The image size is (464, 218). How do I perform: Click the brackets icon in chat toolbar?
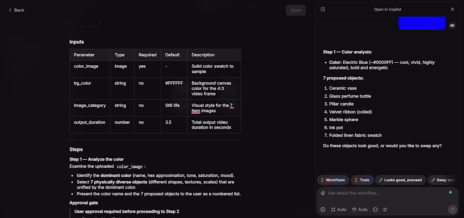(375, 210)
